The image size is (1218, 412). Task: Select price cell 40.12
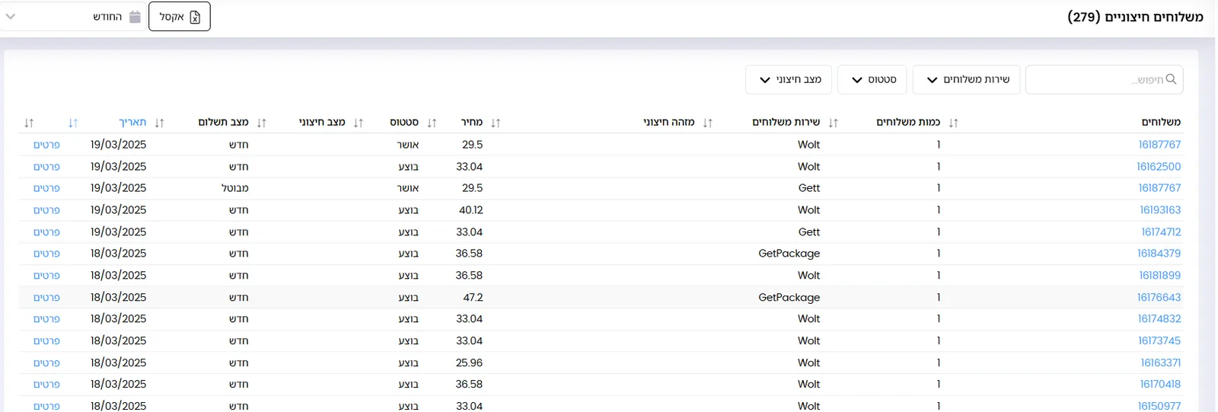(x=471, y=210)
